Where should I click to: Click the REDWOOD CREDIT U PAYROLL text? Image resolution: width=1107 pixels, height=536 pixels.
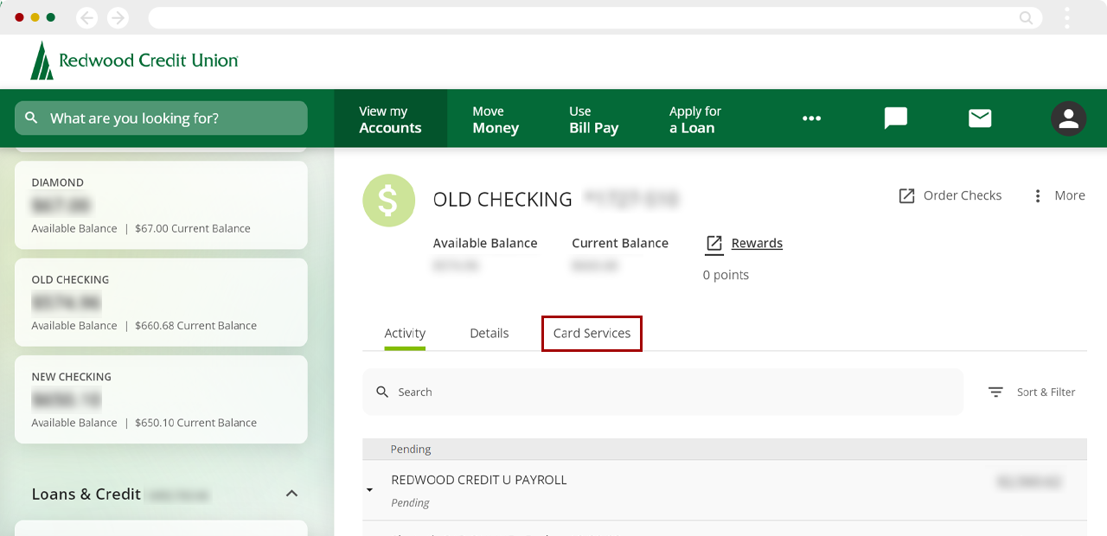479,480
